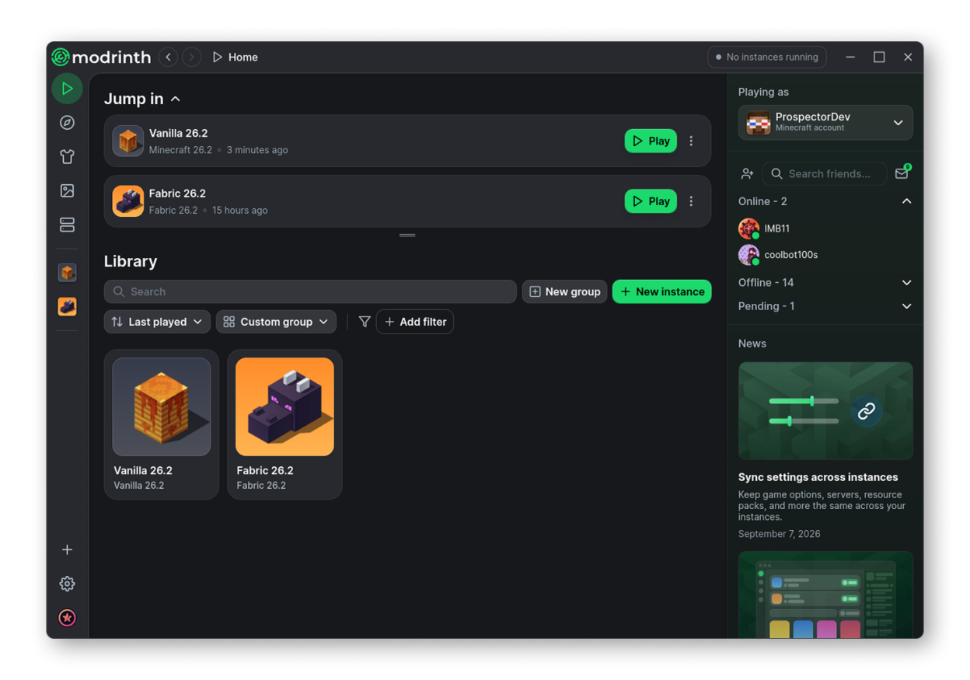Click the filter funnel icon
Screen dimensions: 970x680
364,322
